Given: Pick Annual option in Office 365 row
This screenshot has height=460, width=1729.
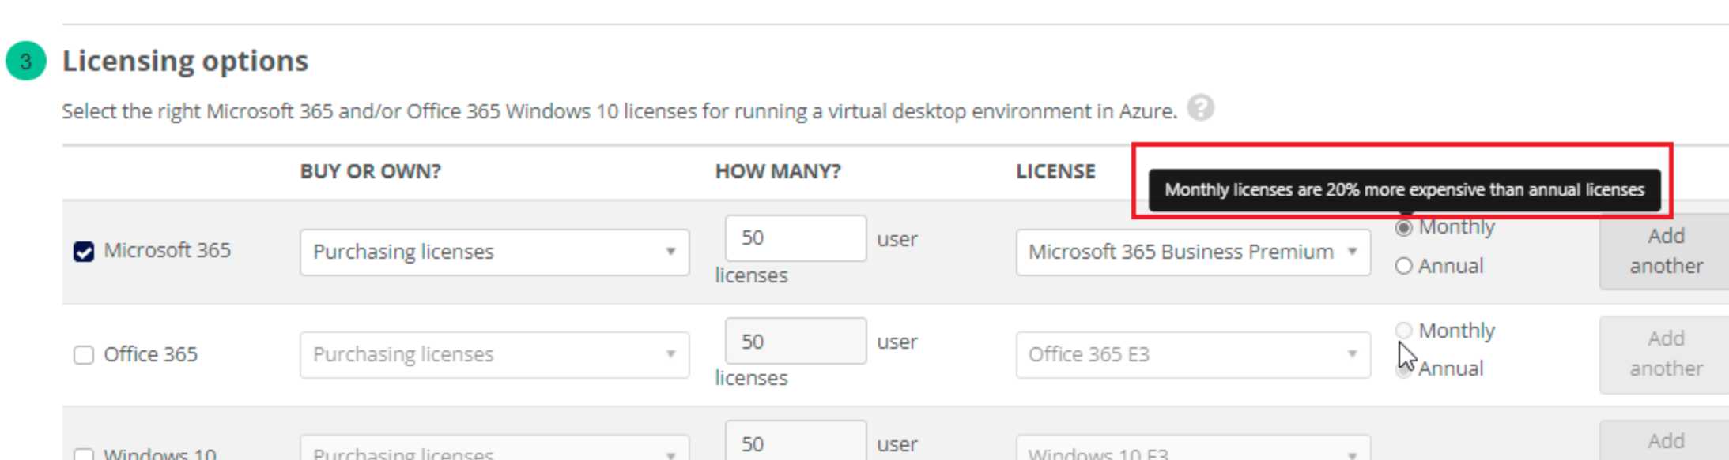Looking at the screenshot, I should coord(1403,370).
